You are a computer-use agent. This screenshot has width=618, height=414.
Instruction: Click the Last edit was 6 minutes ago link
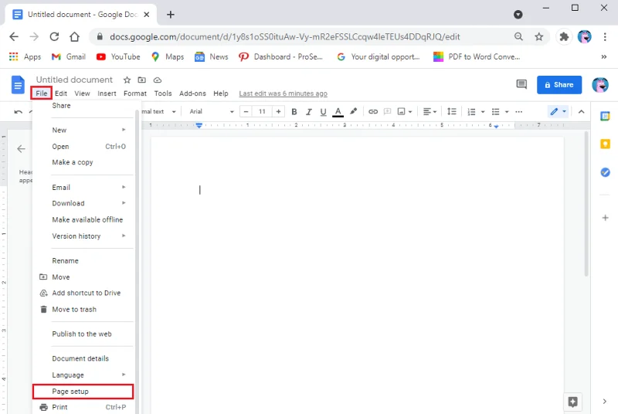tap(283, 93)
